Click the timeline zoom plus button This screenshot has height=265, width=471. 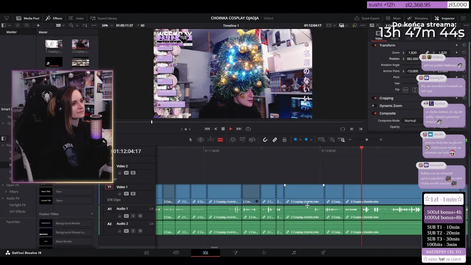point(381,140)
